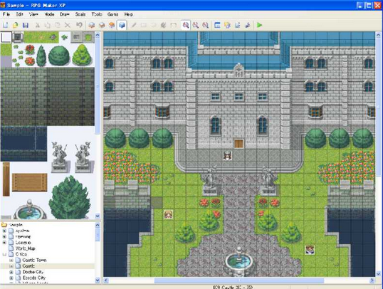Collapse the Cities map folder

[x=4, y=254]
